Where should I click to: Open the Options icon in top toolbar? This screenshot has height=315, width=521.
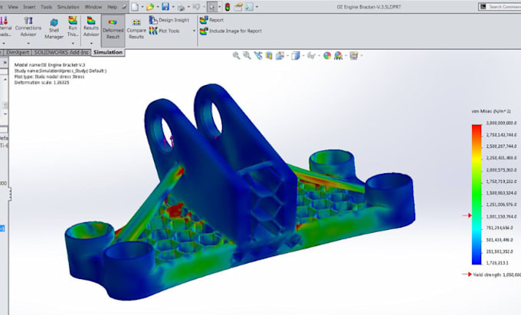pos(249,7)
